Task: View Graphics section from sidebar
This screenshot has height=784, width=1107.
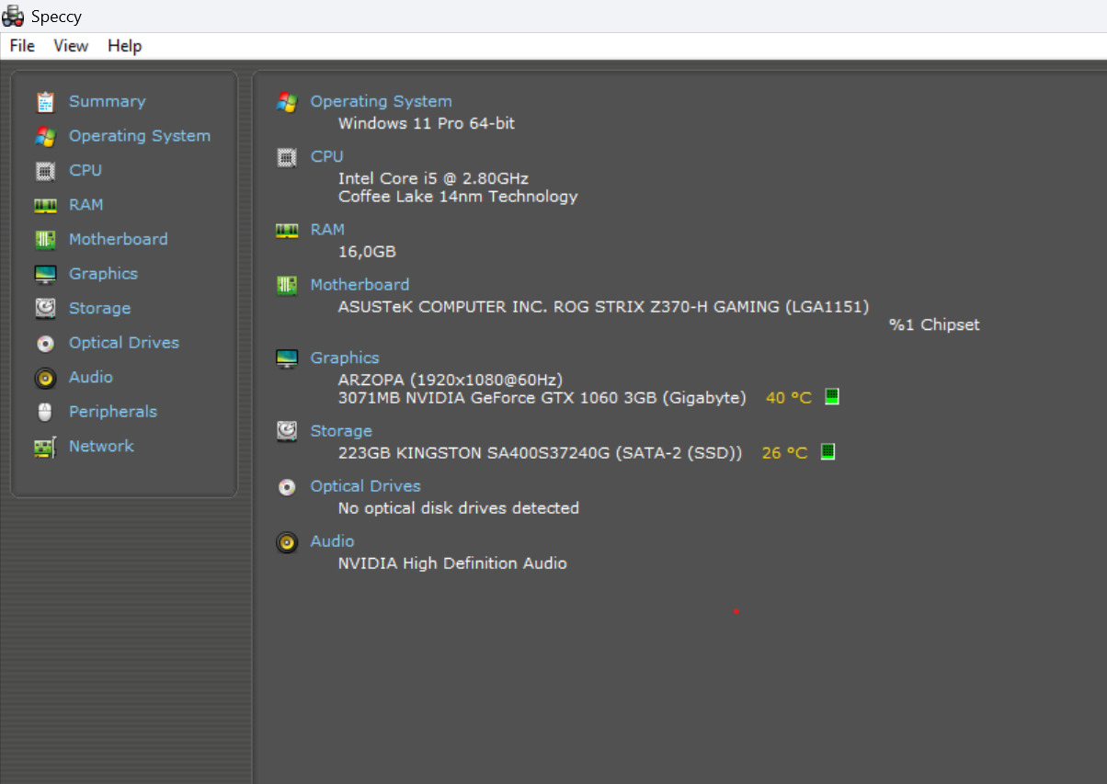Action: point(103,274)
